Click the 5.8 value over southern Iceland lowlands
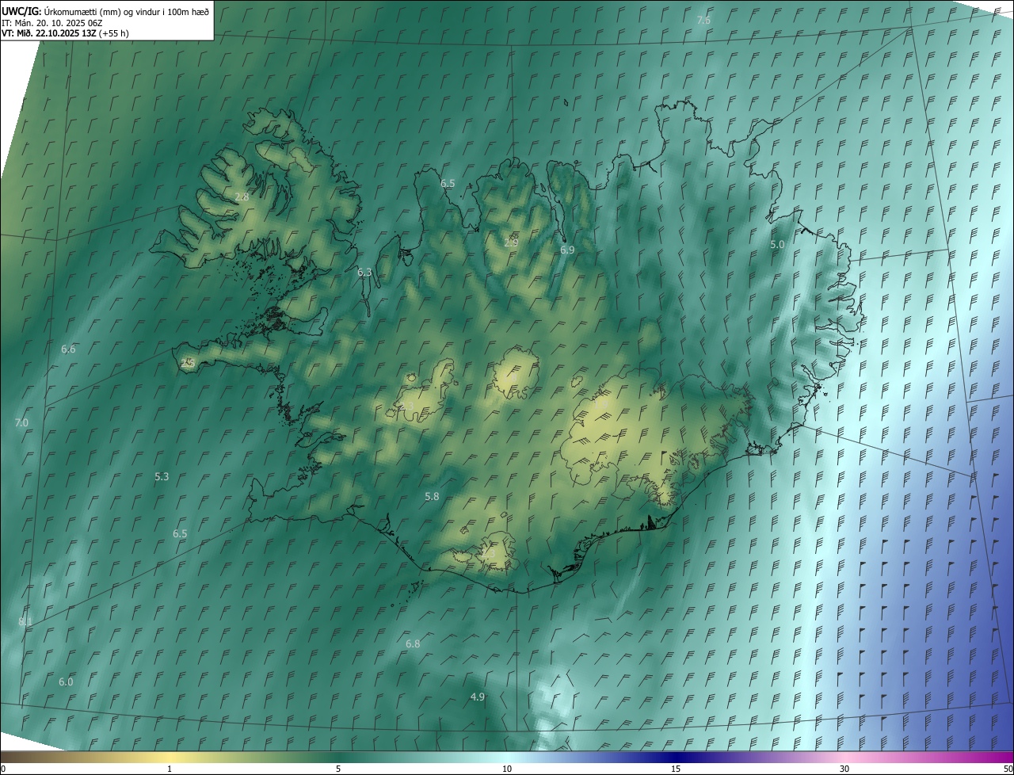The image size is (1014, 775). point(432,496)
